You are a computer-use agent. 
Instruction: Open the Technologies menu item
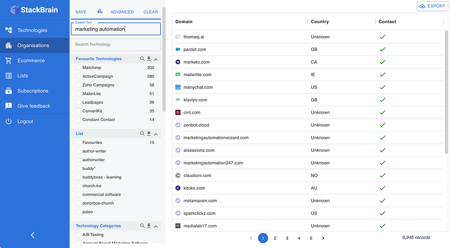click(35, 30)
